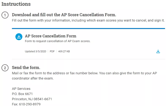The width and height of the screenshot is (166, 107).
Task: Click the gray divider line below the form card
Action: click(x=88, y=59)
